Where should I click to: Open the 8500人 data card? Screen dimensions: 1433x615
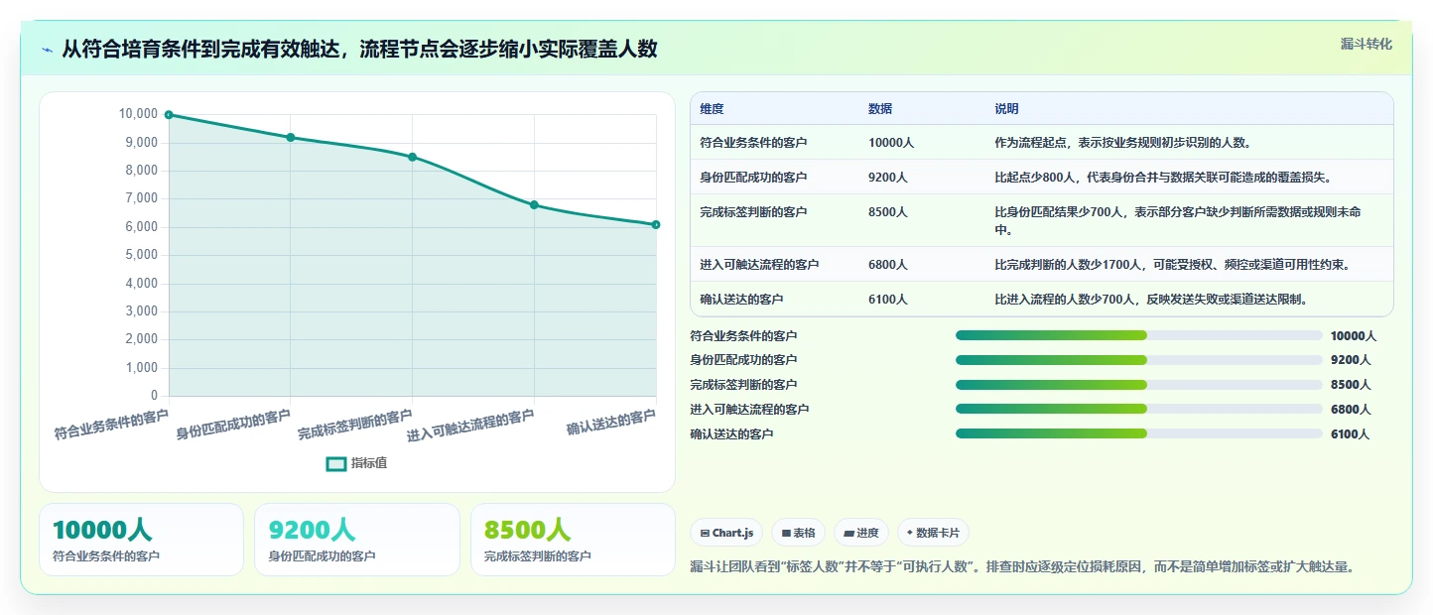573,540
